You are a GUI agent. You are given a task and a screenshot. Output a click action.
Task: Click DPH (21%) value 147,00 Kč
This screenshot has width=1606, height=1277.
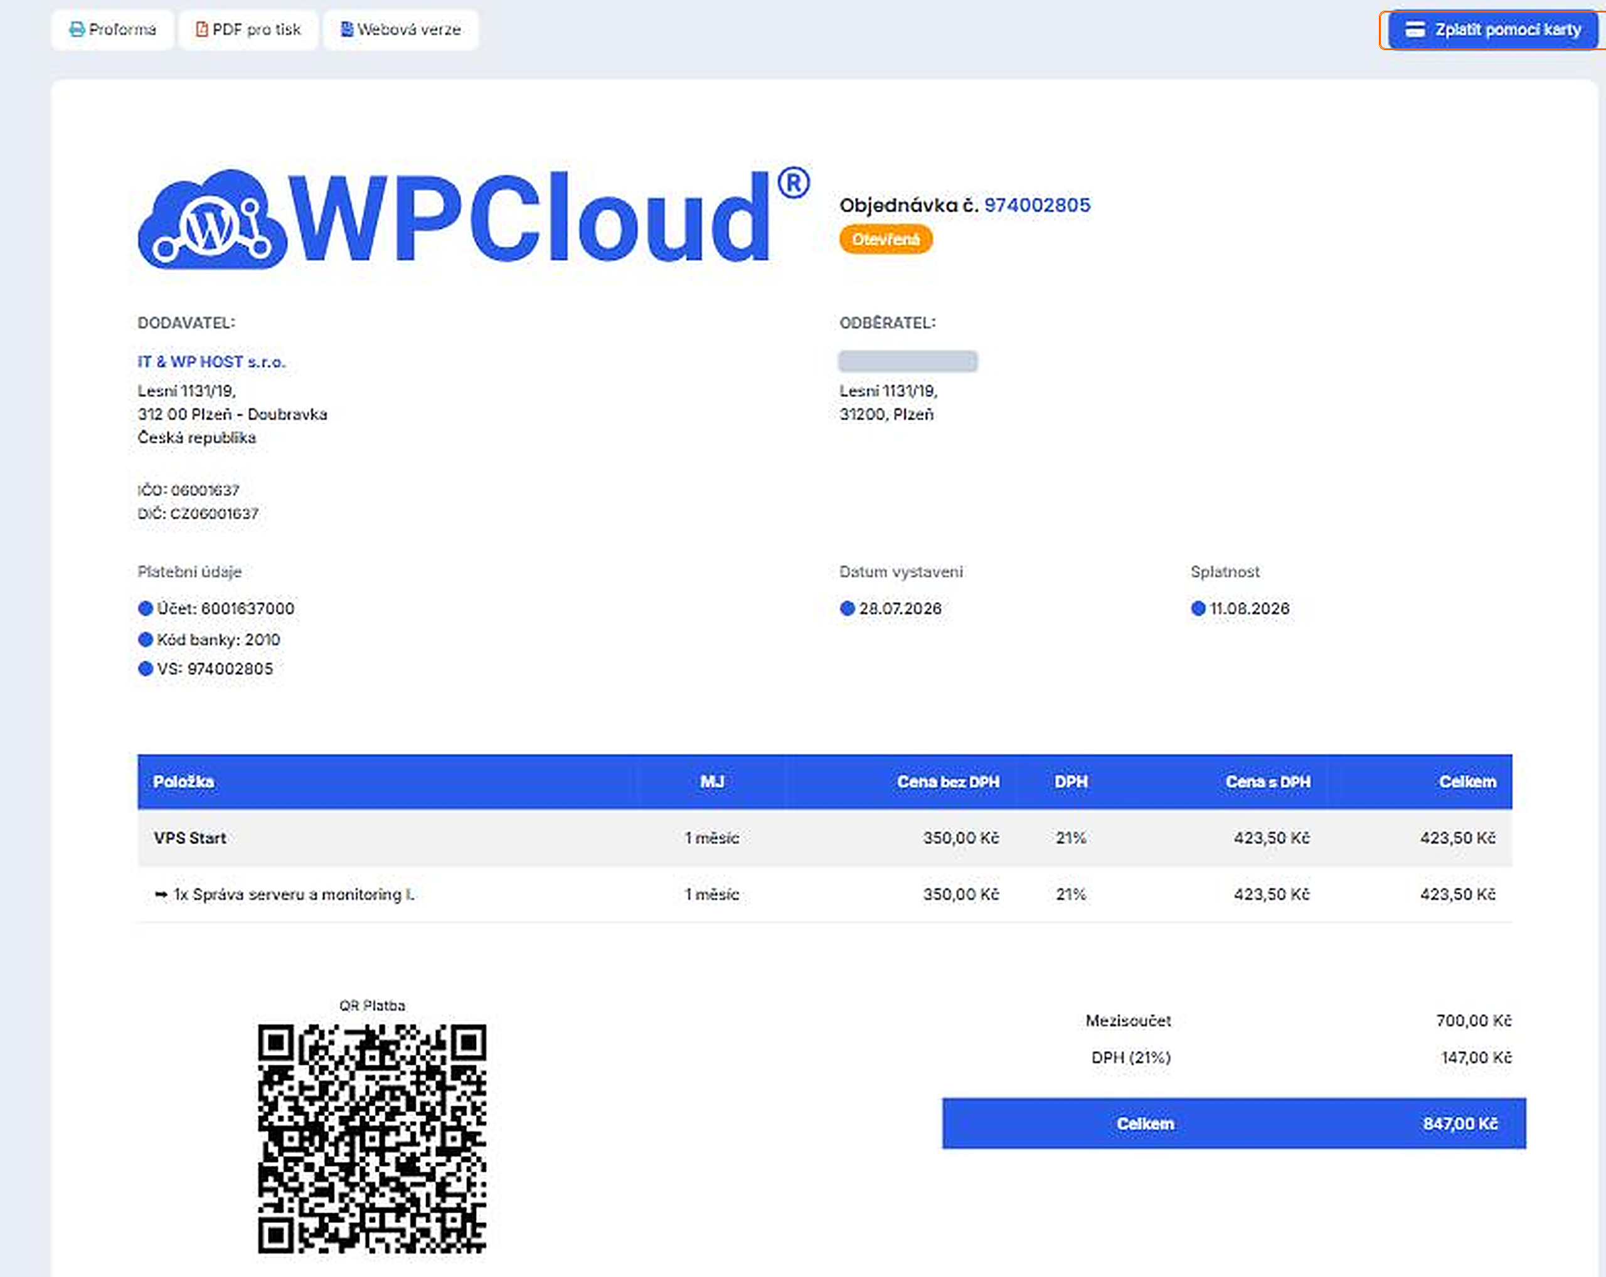click(x=1476, y=1057)
